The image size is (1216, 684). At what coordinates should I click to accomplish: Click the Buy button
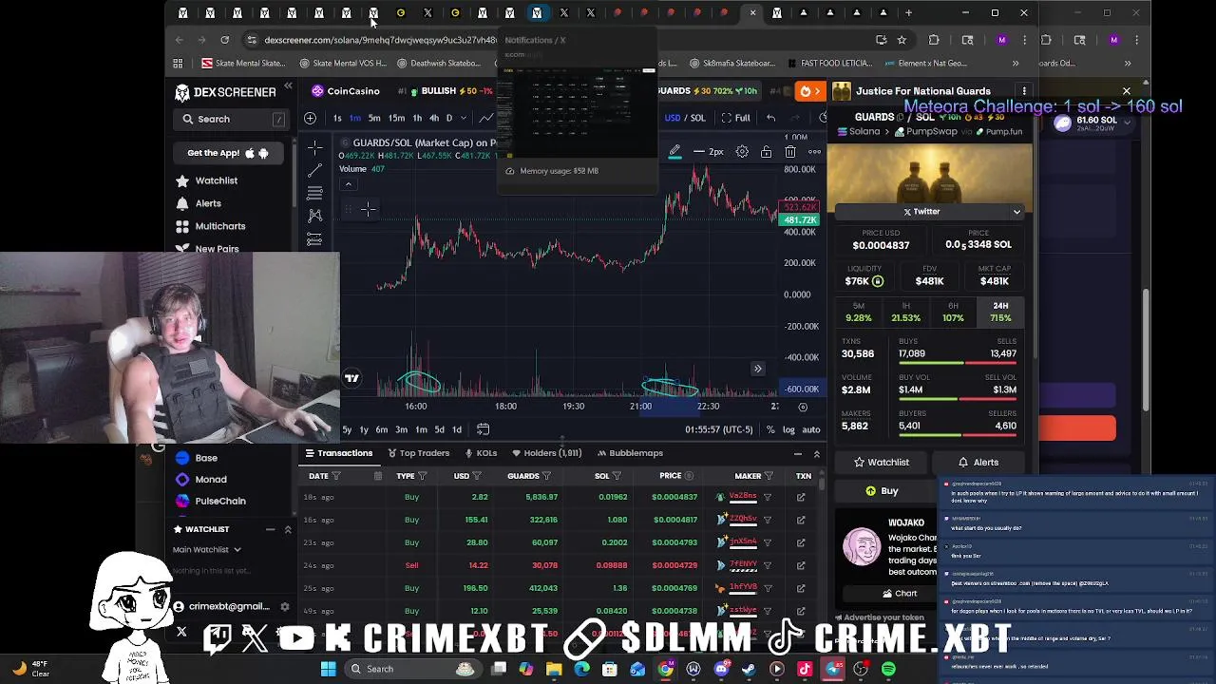[881, 491]
